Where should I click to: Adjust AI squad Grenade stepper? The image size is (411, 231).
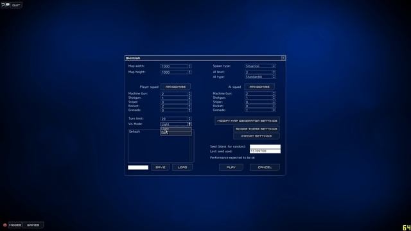click(x=274, y=110)
